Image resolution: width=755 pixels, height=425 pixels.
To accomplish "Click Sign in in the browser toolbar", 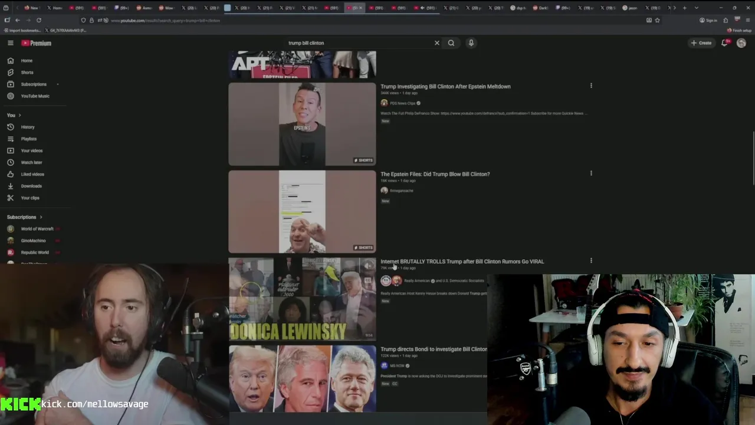I will [x=708, y=20].
